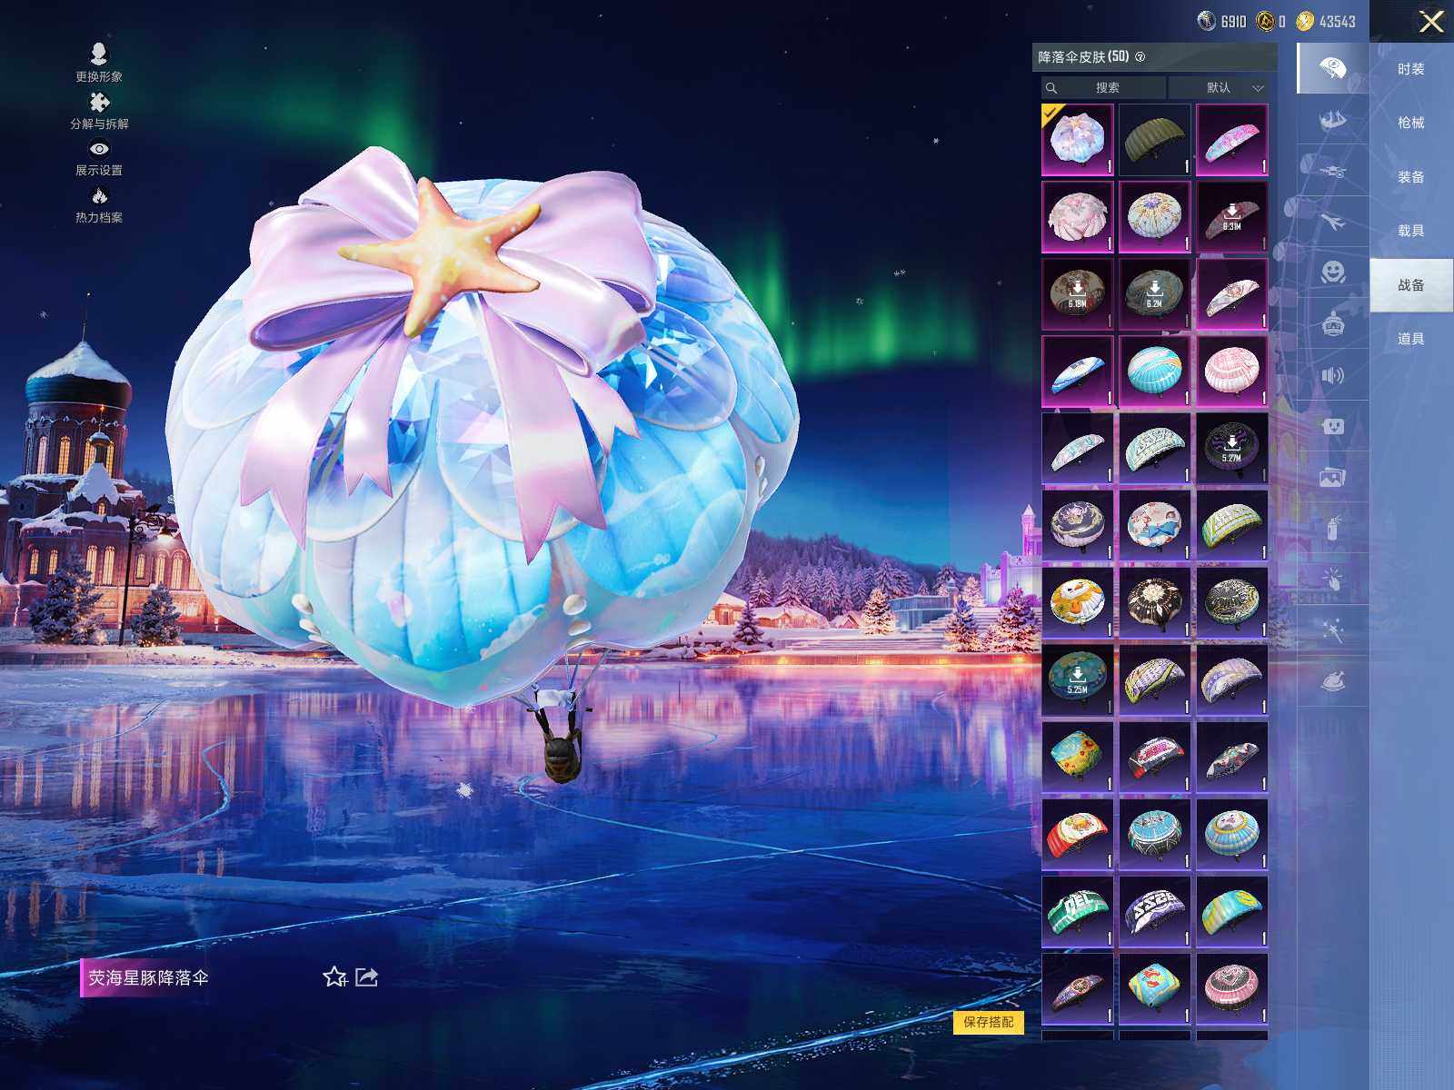1454x1090 pixels.
Task: Open 分解与拆解 dismantle puzzle icon
Action: 99,102
